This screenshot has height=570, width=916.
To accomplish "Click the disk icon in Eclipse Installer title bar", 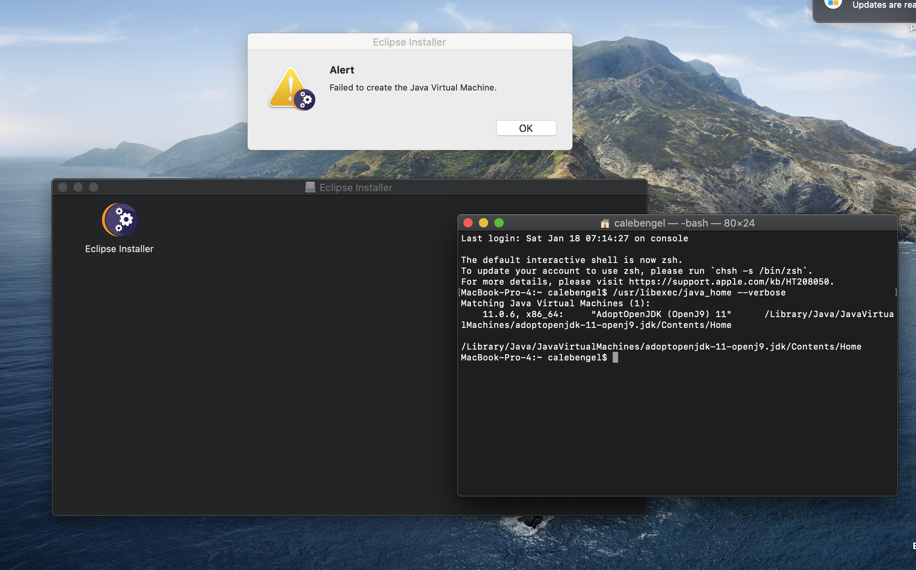I will [310, 187].
